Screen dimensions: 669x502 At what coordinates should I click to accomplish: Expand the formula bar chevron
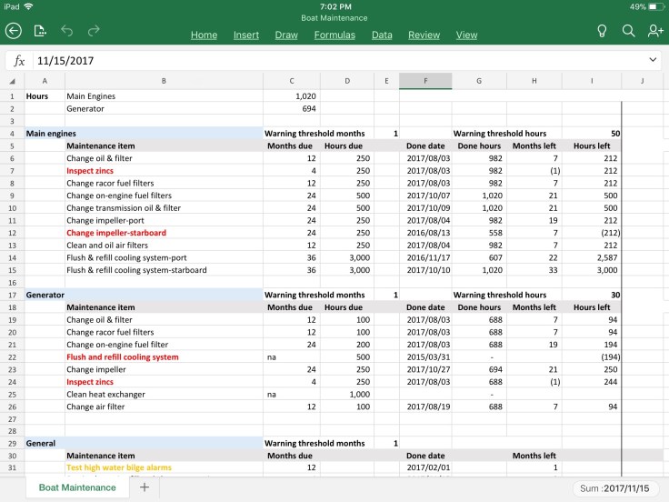(653, 60)
